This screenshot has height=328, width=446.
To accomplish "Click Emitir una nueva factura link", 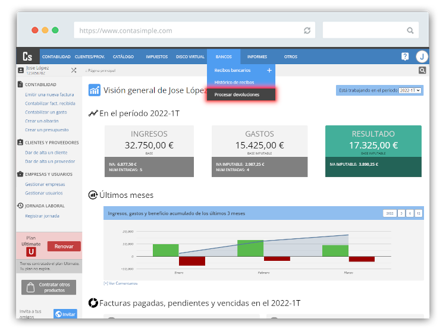I will (x=49, y=94).
